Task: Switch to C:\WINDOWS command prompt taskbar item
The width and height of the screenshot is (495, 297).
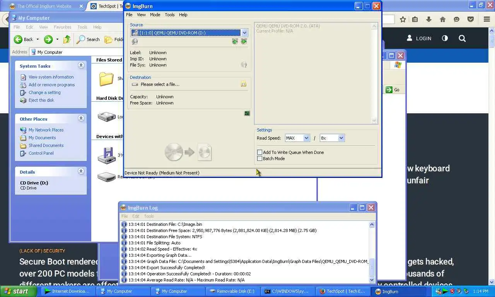Action: tap(287, 291)
